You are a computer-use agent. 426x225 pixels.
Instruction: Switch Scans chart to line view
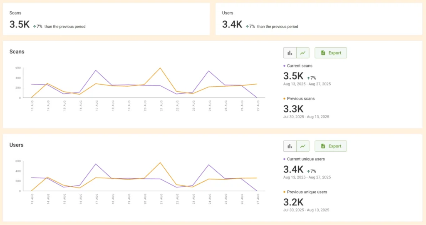303,53
